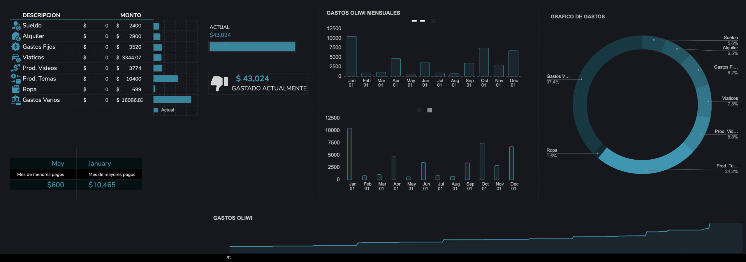Select the MONTO column header
This screenshot has height=262, width=746.
[131, 15]
